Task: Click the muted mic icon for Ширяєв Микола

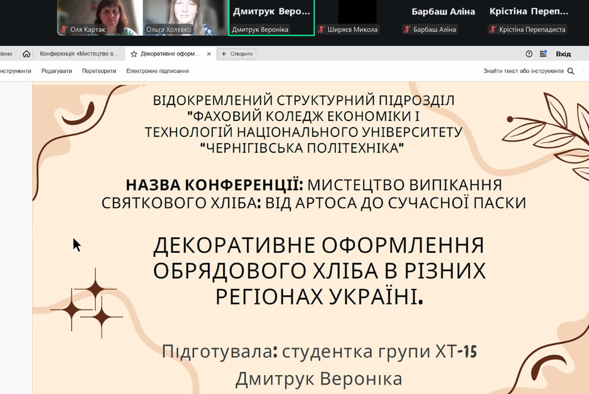Action: 322,30
